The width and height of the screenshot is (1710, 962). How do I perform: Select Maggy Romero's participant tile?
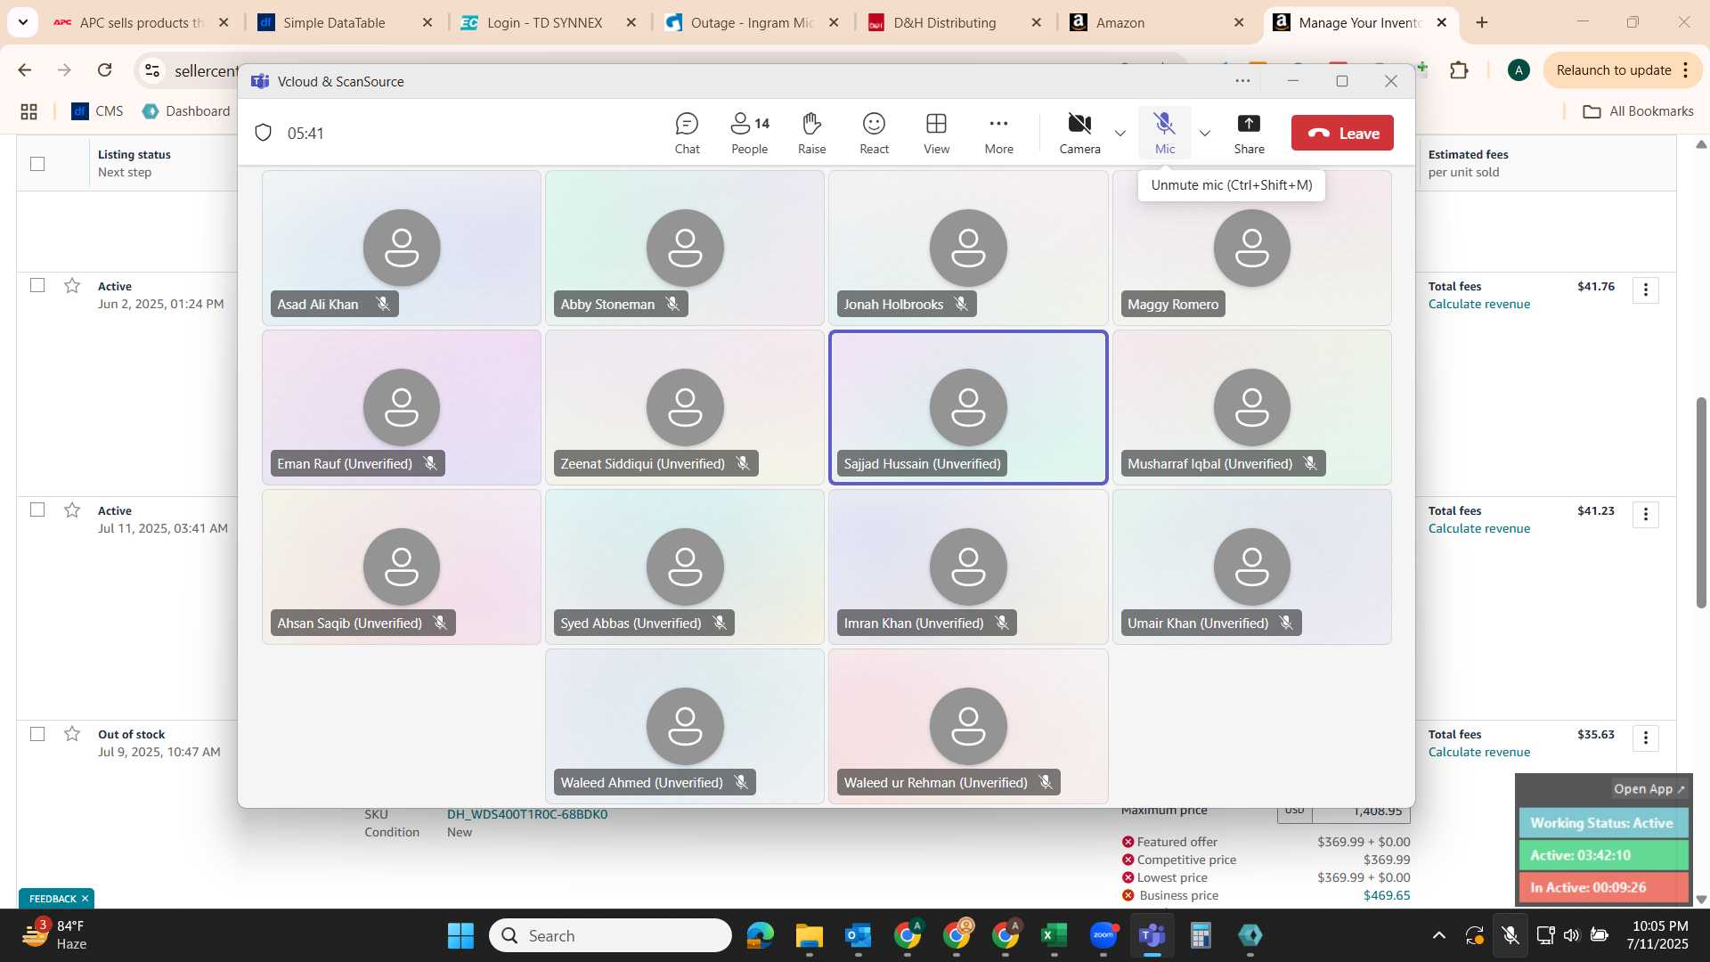(x=1251, y=248)
